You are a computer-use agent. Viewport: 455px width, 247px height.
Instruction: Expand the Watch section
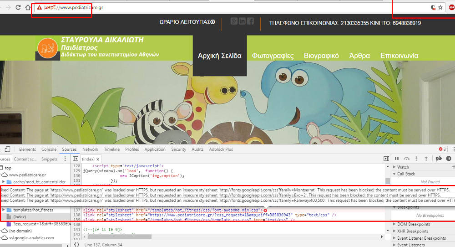[x=394, y=167]
